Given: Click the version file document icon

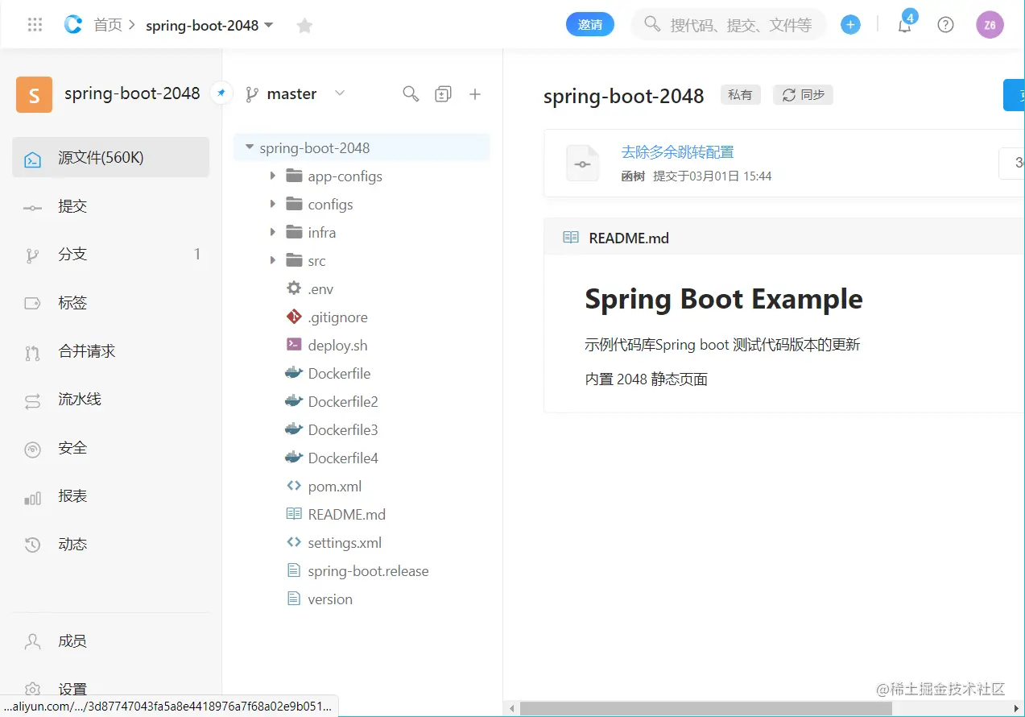Looking at the screenshot, I should pyautogui.click(x=294, y=599).
